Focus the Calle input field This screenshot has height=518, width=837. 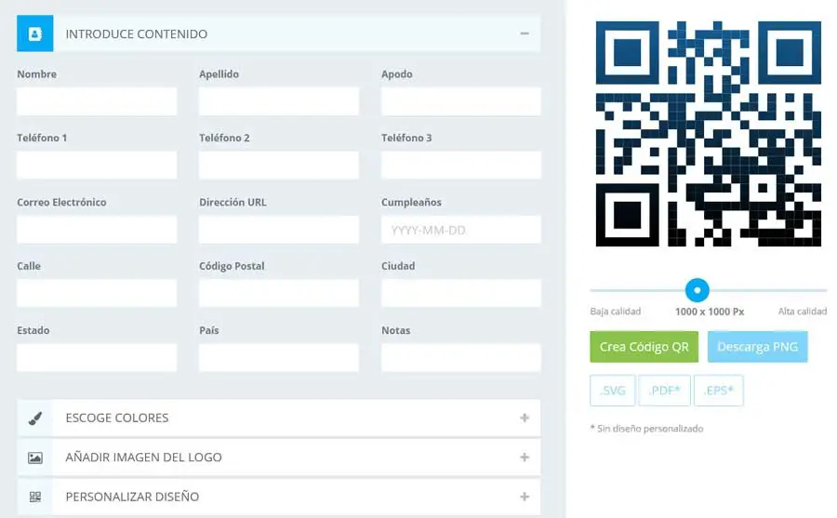click(x=97, y=293)
